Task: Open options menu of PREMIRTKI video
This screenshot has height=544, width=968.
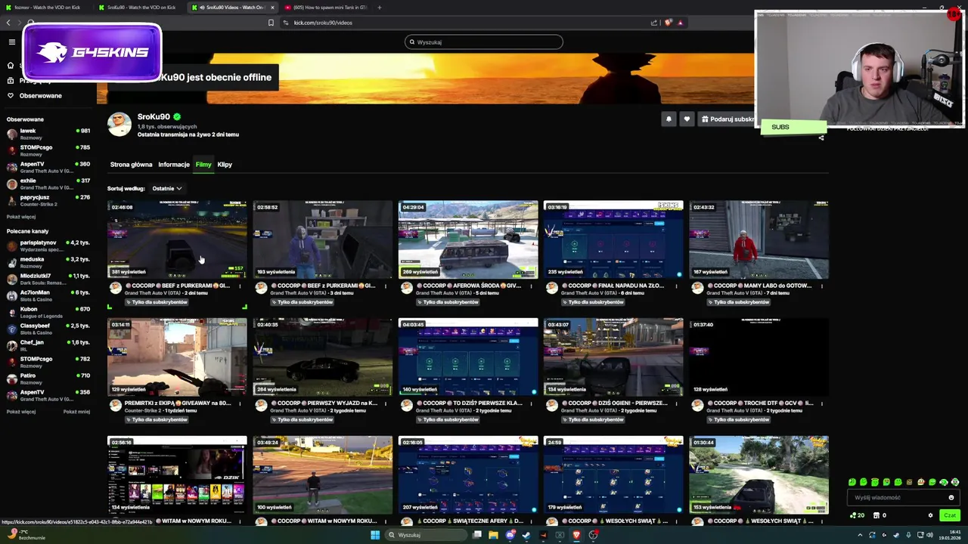Action: point(240,404)
